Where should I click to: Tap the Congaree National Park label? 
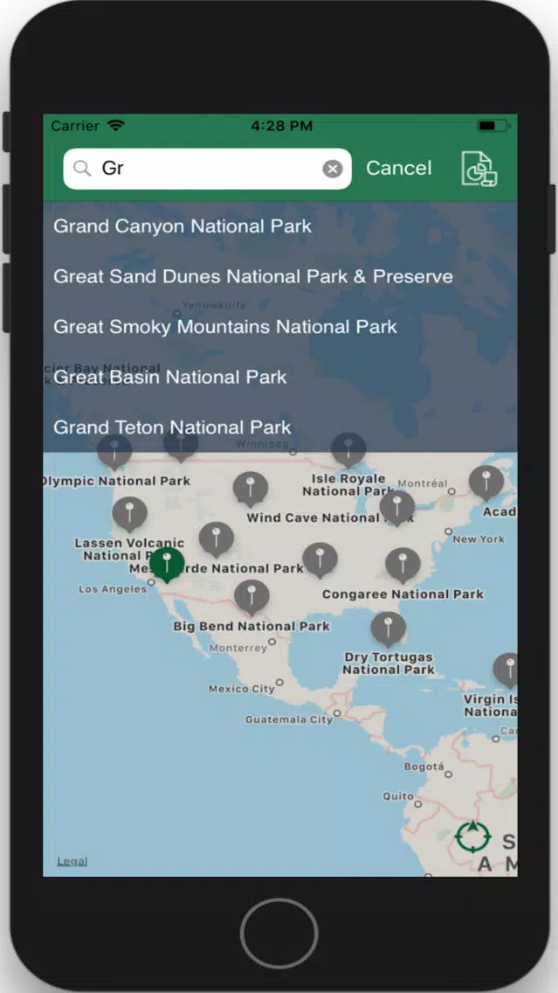coord(403,594)
